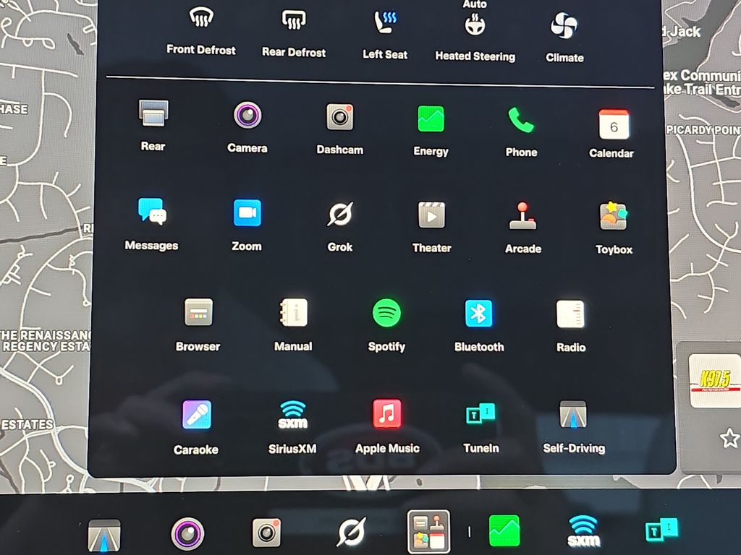The width and height of the screenshot is (741, 555).
Task: Open the Toybox app
Action: pos(614,228)
